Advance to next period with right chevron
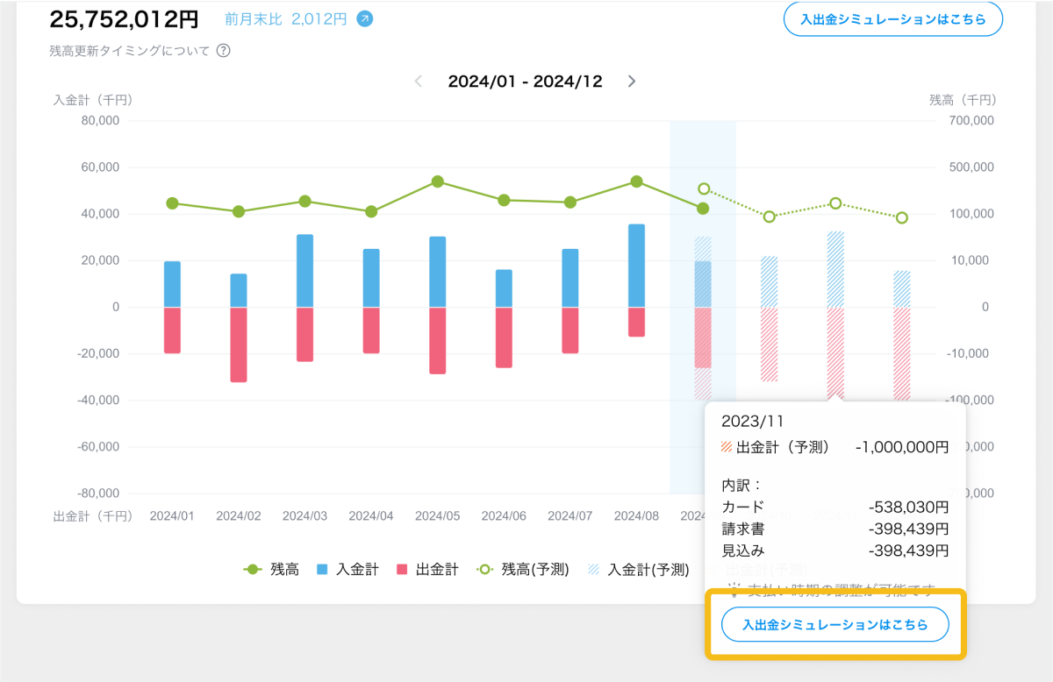The width and height of the screenshot is (1053, 682). pyautogui.click(x=632, y=82)
